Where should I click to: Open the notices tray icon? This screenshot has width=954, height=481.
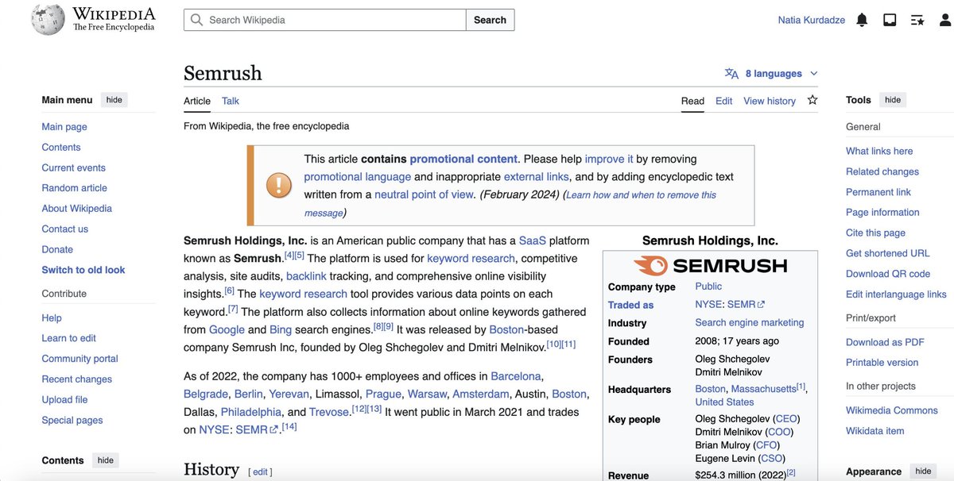(890, 20)
